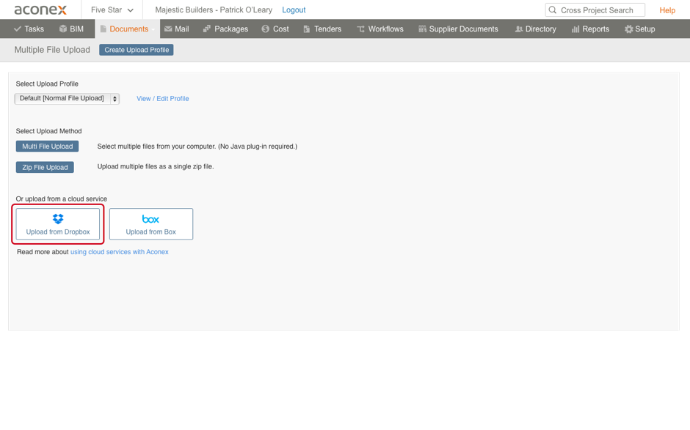Open the Tenders menu label
This screenshot has width=690, height=430.
pos(327,29)
